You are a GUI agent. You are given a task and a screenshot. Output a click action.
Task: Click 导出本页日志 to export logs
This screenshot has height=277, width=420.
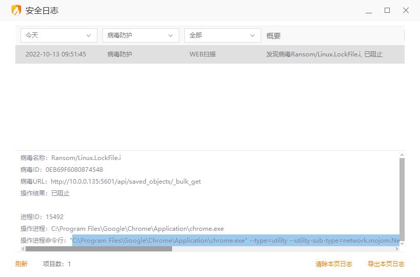coord(386,264)
